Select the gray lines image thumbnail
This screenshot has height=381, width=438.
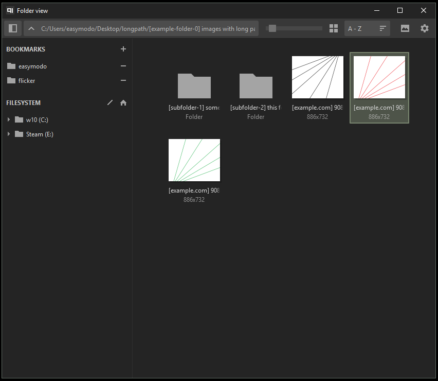click(318, 77)
